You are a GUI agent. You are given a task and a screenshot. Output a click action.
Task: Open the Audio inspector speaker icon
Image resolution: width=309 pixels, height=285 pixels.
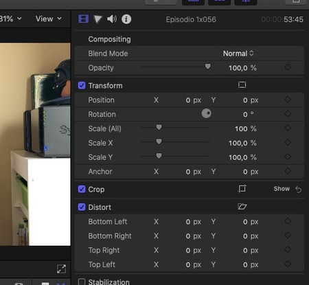(112, 19)
